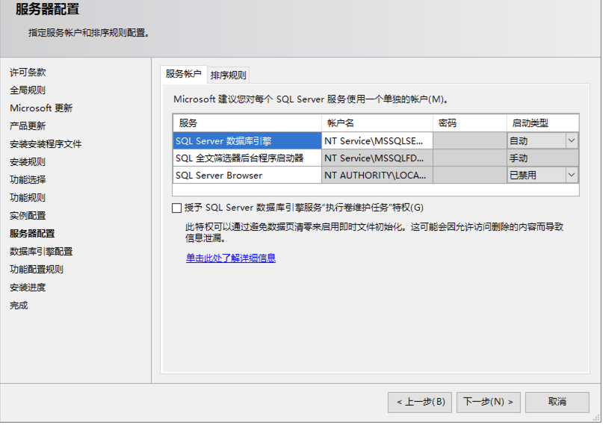This screenshot has width=603, height=425.
Task: Select 数据库引擎配置 step in sidebar
Action: point(41,252)
